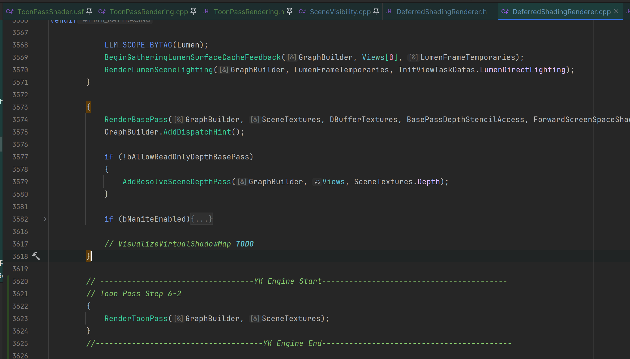Unpin the ToonPassRendering.cpp tab

[x=193, y=11]
